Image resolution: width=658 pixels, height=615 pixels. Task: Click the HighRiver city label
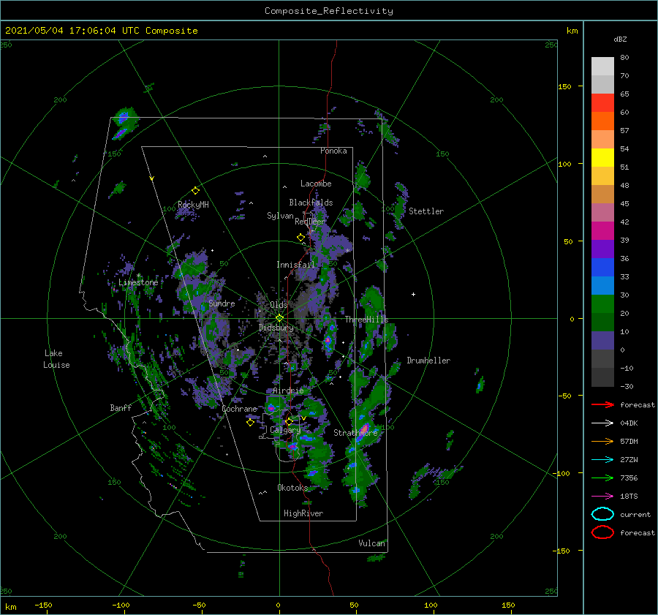tap(303, 513)
